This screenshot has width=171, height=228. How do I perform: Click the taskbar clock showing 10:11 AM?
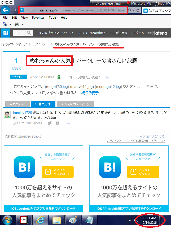tap(150, 220)
